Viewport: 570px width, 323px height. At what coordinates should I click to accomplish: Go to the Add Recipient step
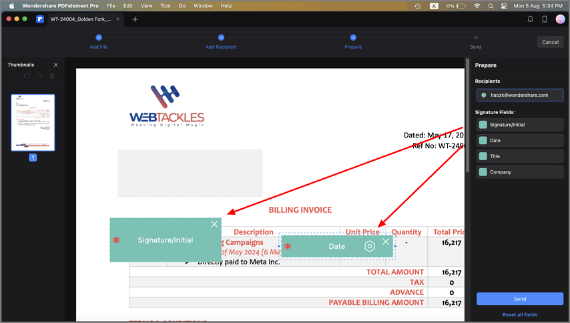221,41
